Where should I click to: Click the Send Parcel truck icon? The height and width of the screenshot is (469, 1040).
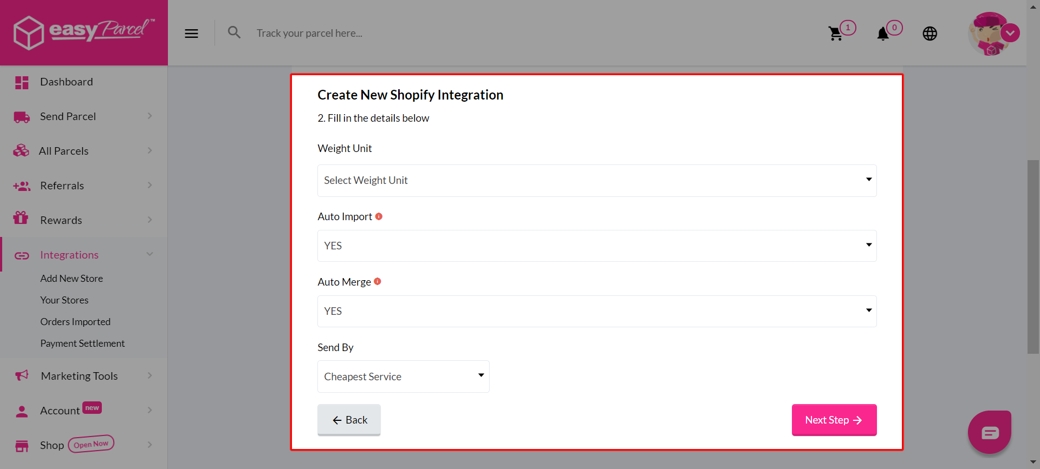(x=22, y=117)
